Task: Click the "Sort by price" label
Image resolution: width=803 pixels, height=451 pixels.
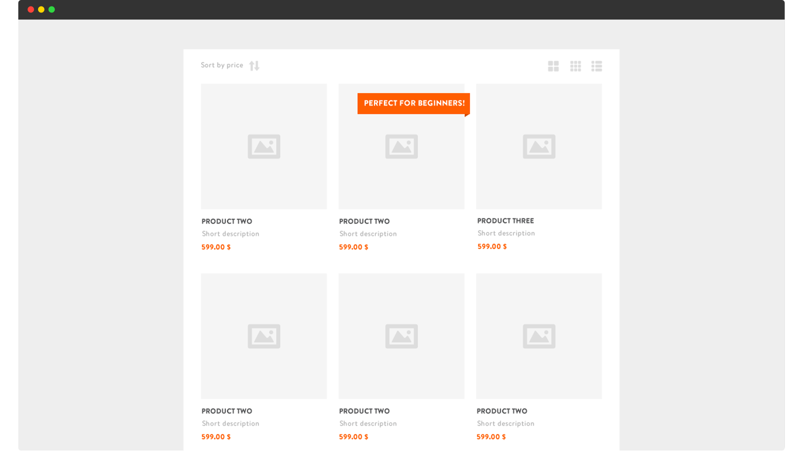Action: pyautogui.click(x=222, y=65)
